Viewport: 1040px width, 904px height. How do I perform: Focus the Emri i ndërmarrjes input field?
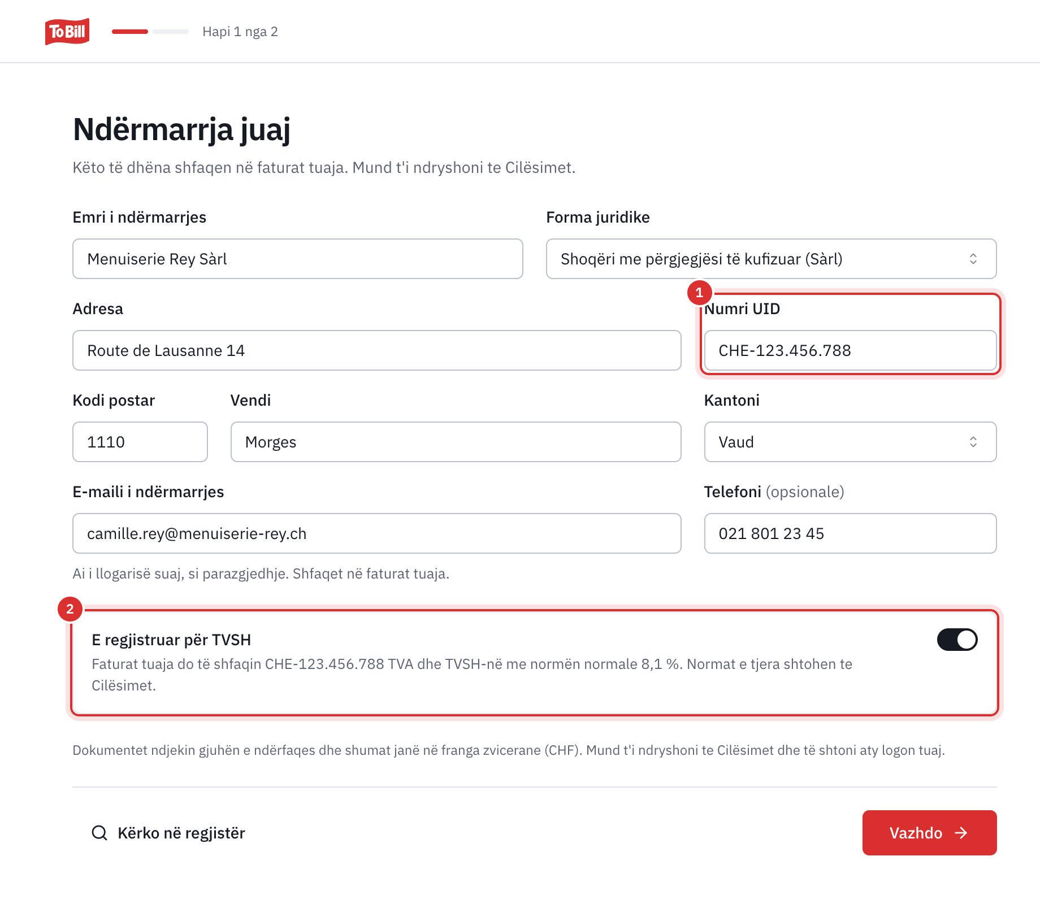coord(298,259)
